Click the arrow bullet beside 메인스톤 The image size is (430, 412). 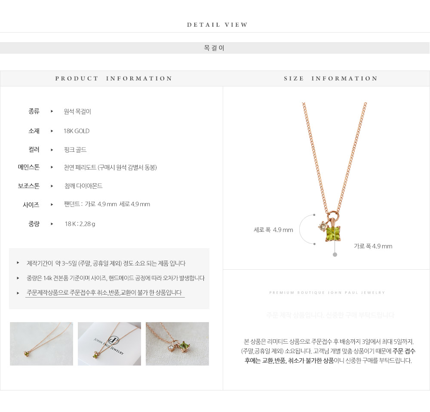click(x=52, y=167)
